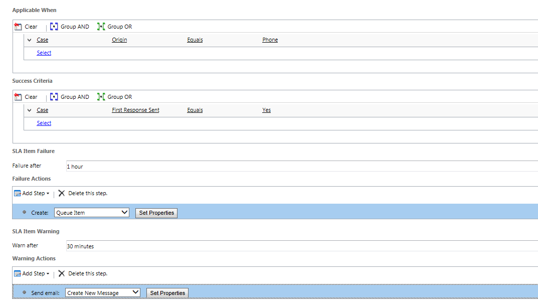Click Group OR in the Applicable When toolbar

pyautogui.click(x=119, y=27)
